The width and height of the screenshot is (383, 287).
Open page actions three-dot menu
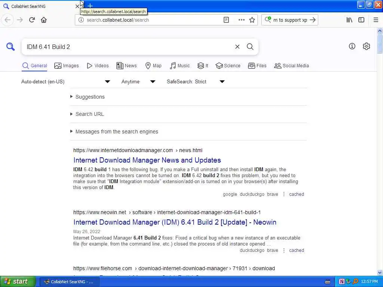pyautogui.click(x=241, y=20)
